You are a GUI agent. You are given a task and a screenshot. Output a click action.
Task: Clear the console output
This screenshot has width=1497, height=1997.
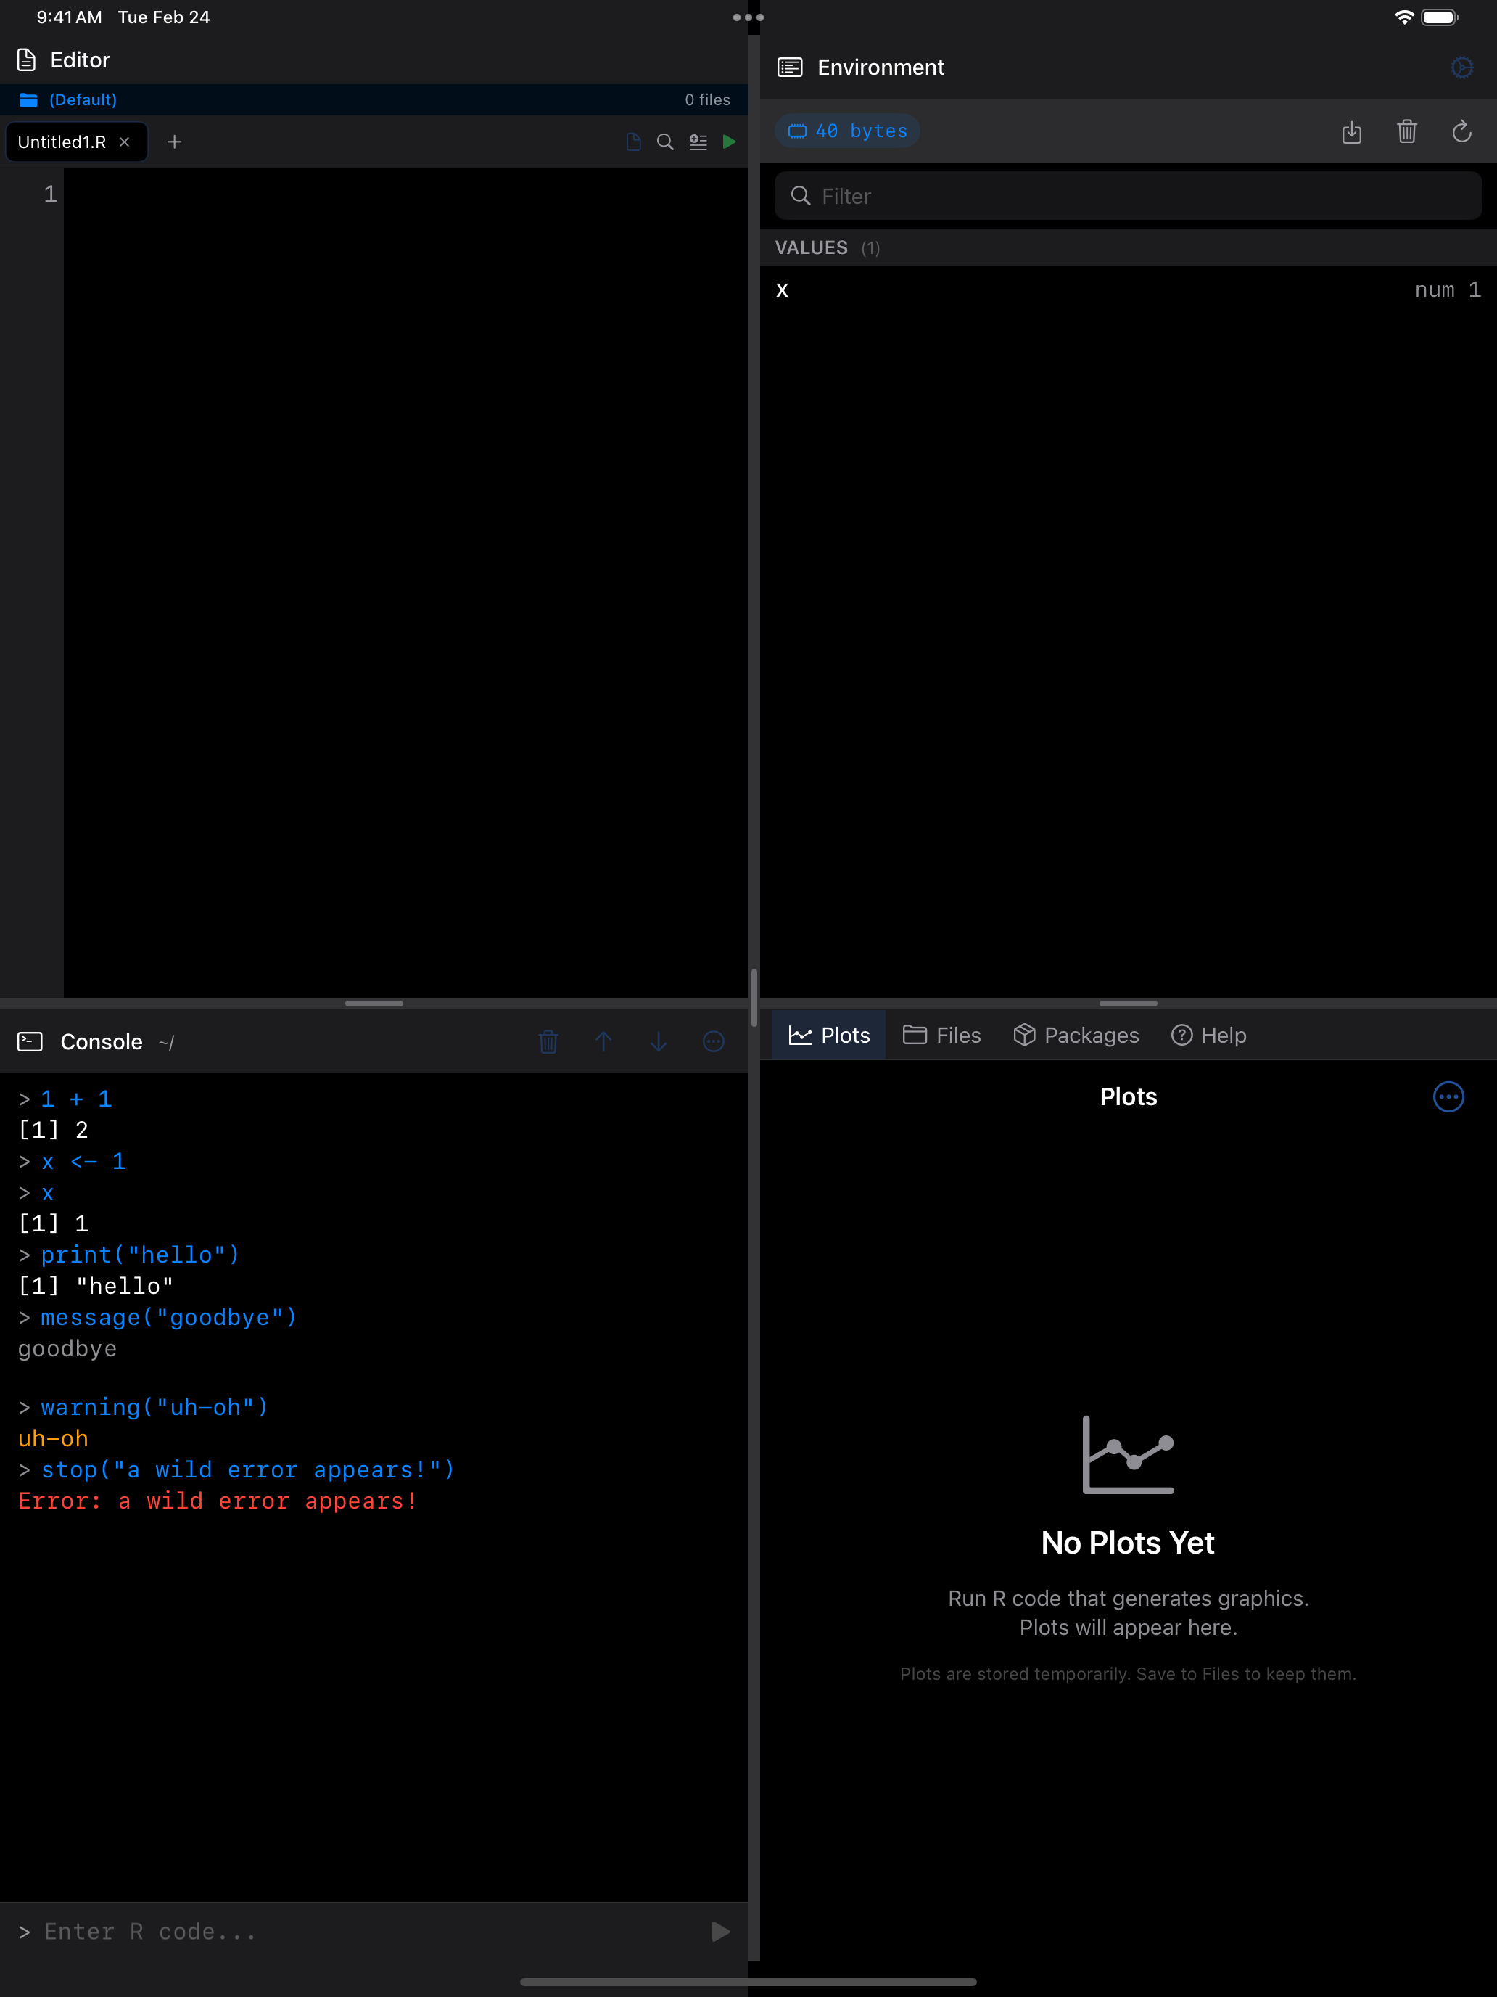pos(548,1041)
